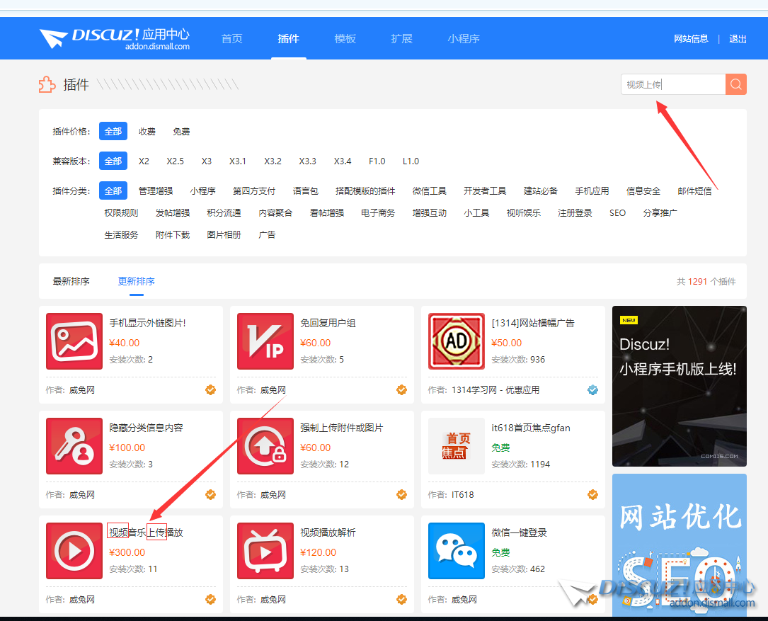Open the 微信一键登录 WeChat icon

(x=457, y=551)
